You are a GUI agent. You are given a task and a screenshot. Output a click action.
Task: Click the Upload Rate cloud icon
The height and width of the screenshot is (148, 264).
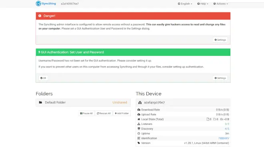point(139,114)
